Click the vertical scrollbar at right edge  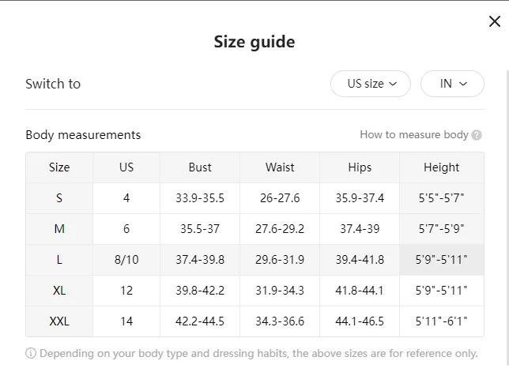(x=507, y=220)
